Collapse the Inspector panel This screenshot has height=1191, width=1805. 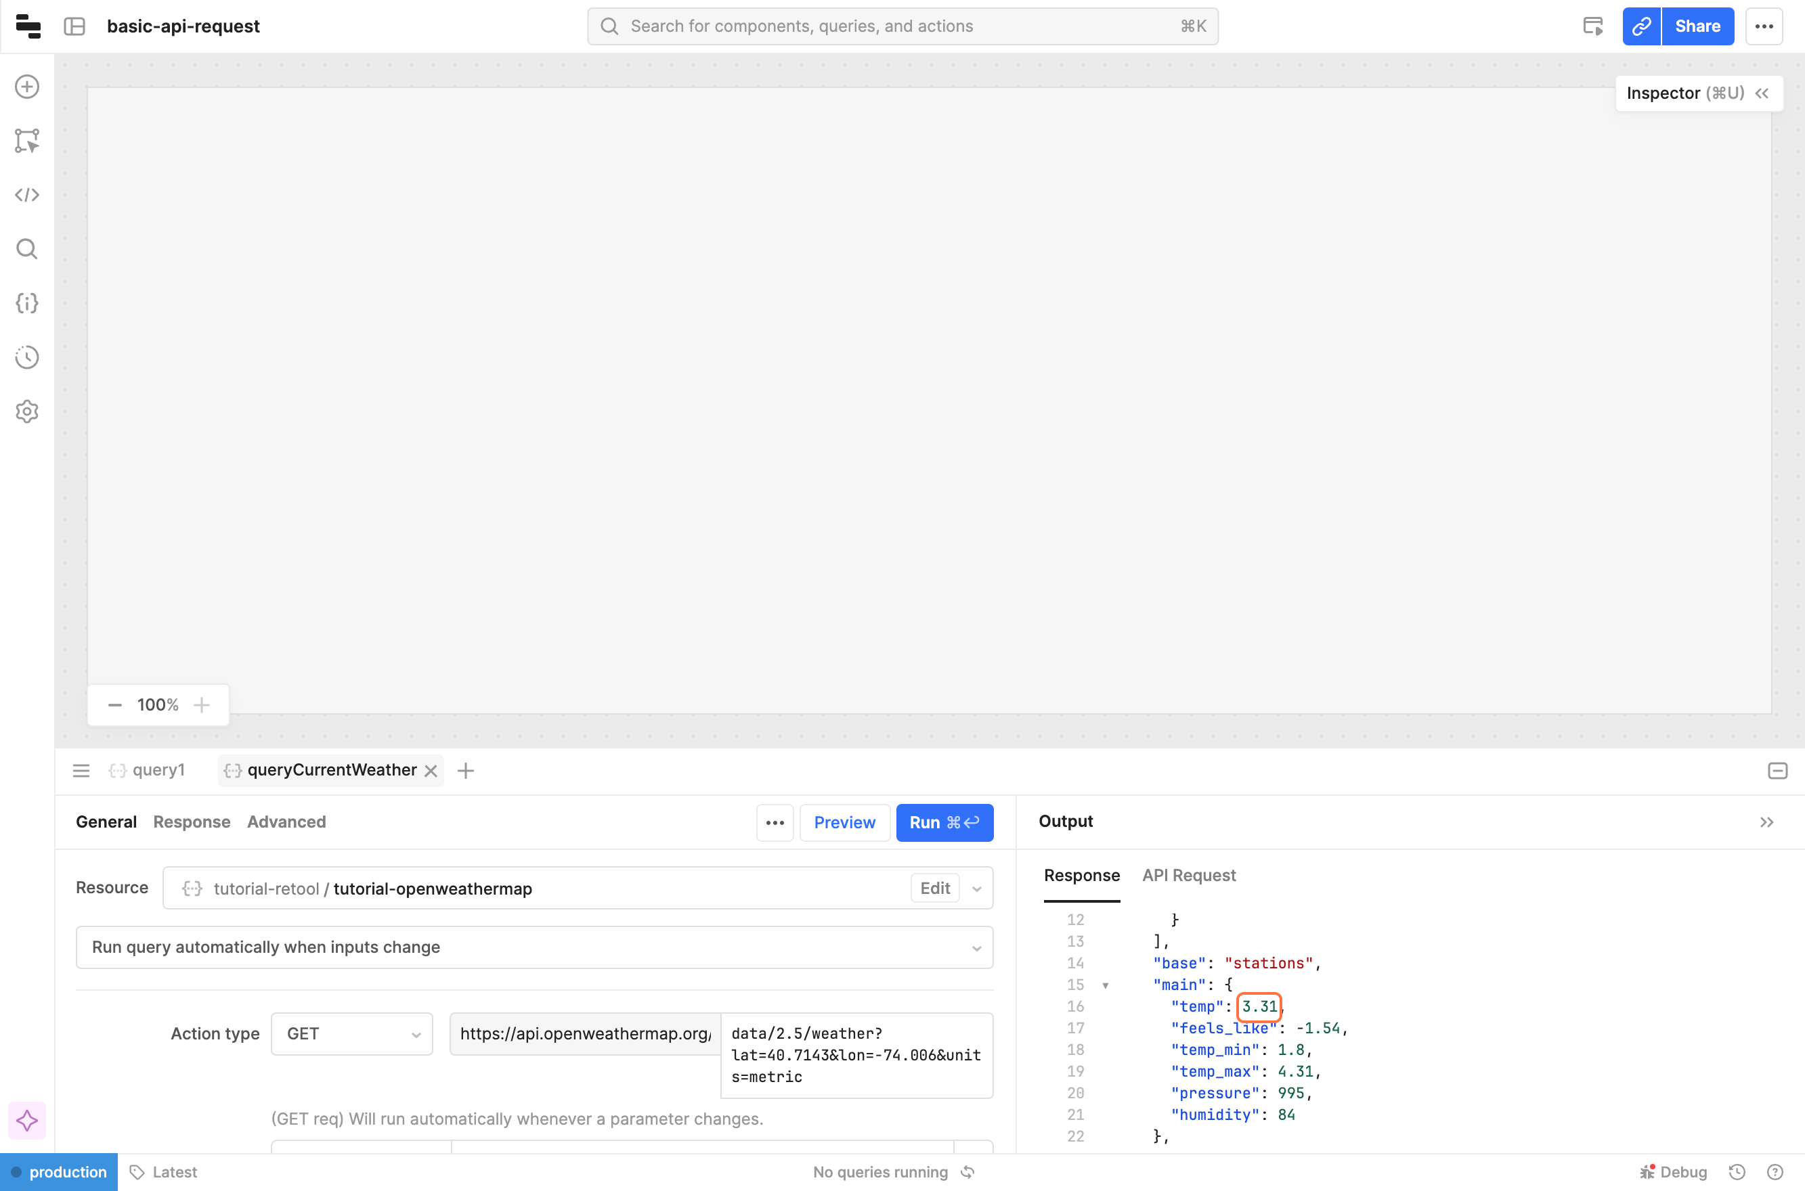(1762, 93)
